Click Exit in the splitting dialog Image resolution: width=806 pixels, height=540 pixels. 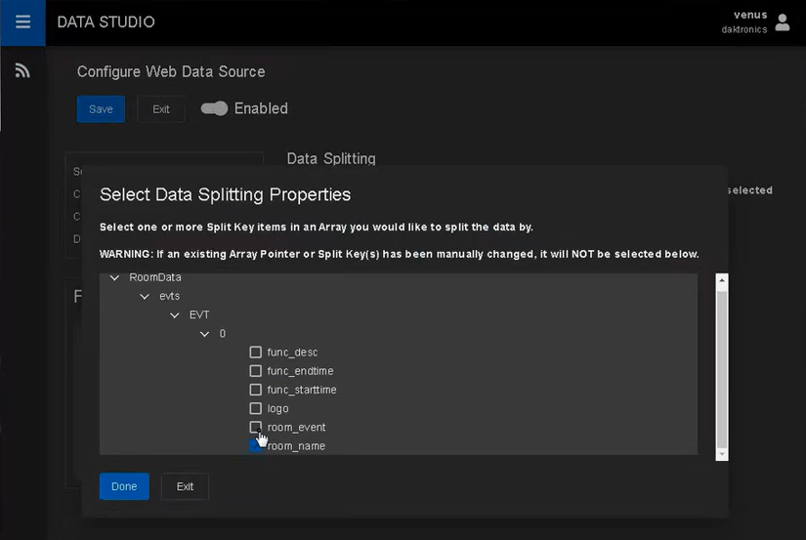185,486
